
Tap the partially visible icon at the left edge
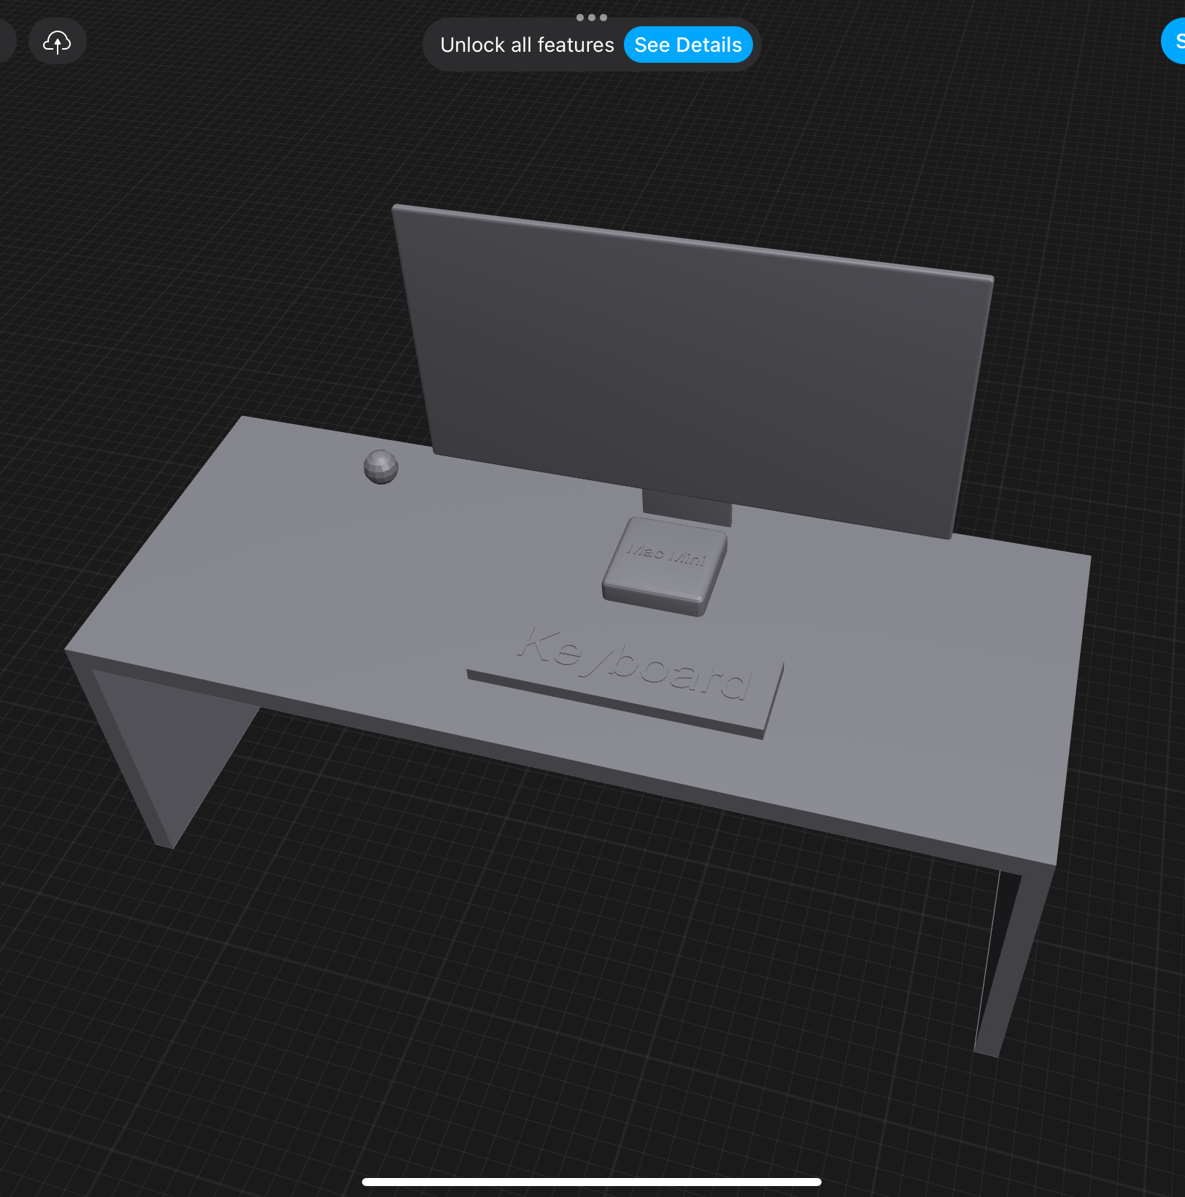coord(4,42)
